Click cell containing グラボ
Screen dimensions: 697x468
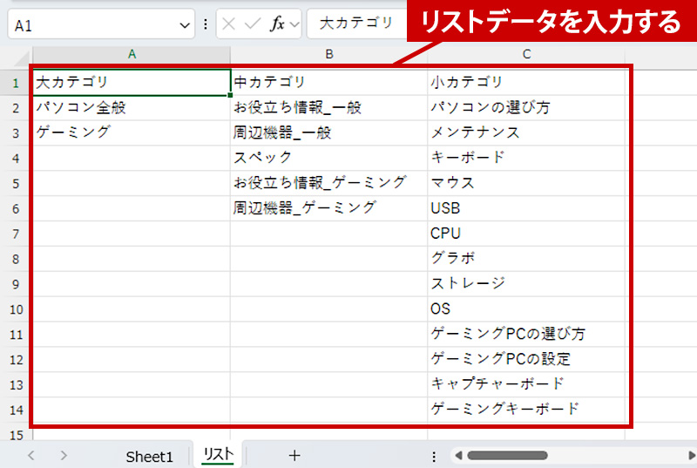[526, 258]
